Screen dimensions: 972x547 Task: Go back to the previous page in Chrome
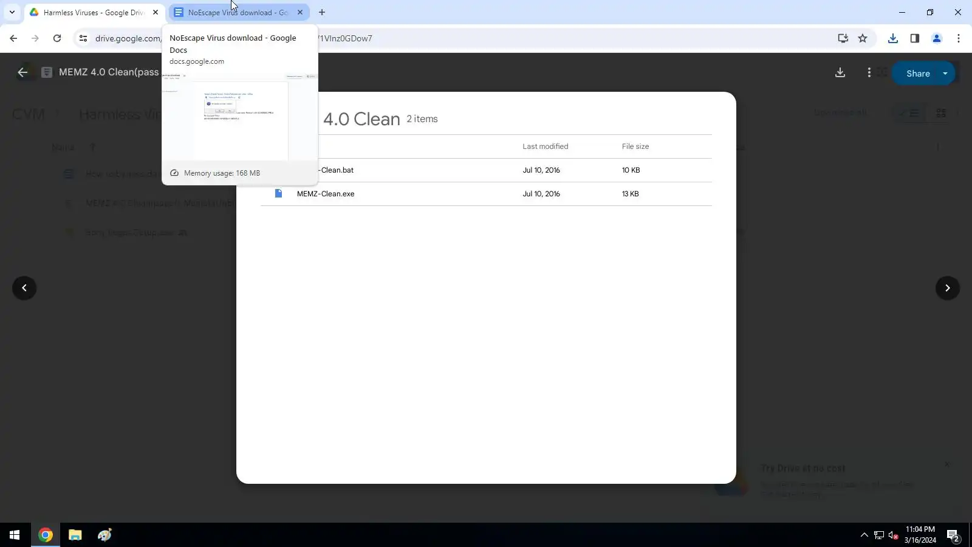[13, 38]
